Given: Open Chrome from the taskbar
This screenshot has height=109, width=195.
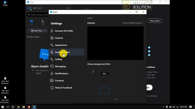Looking at the screenshot, I should click(x=18, y=107).
